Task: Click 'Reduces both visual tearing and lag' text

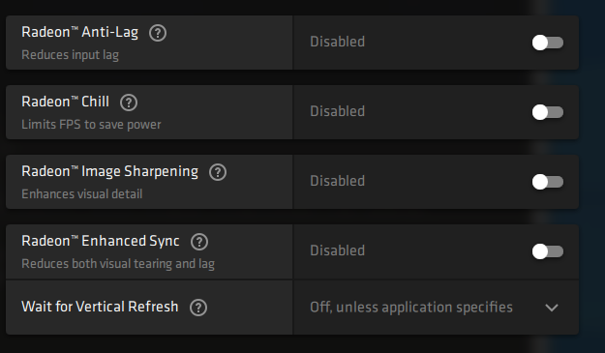Action: (118, 264)
